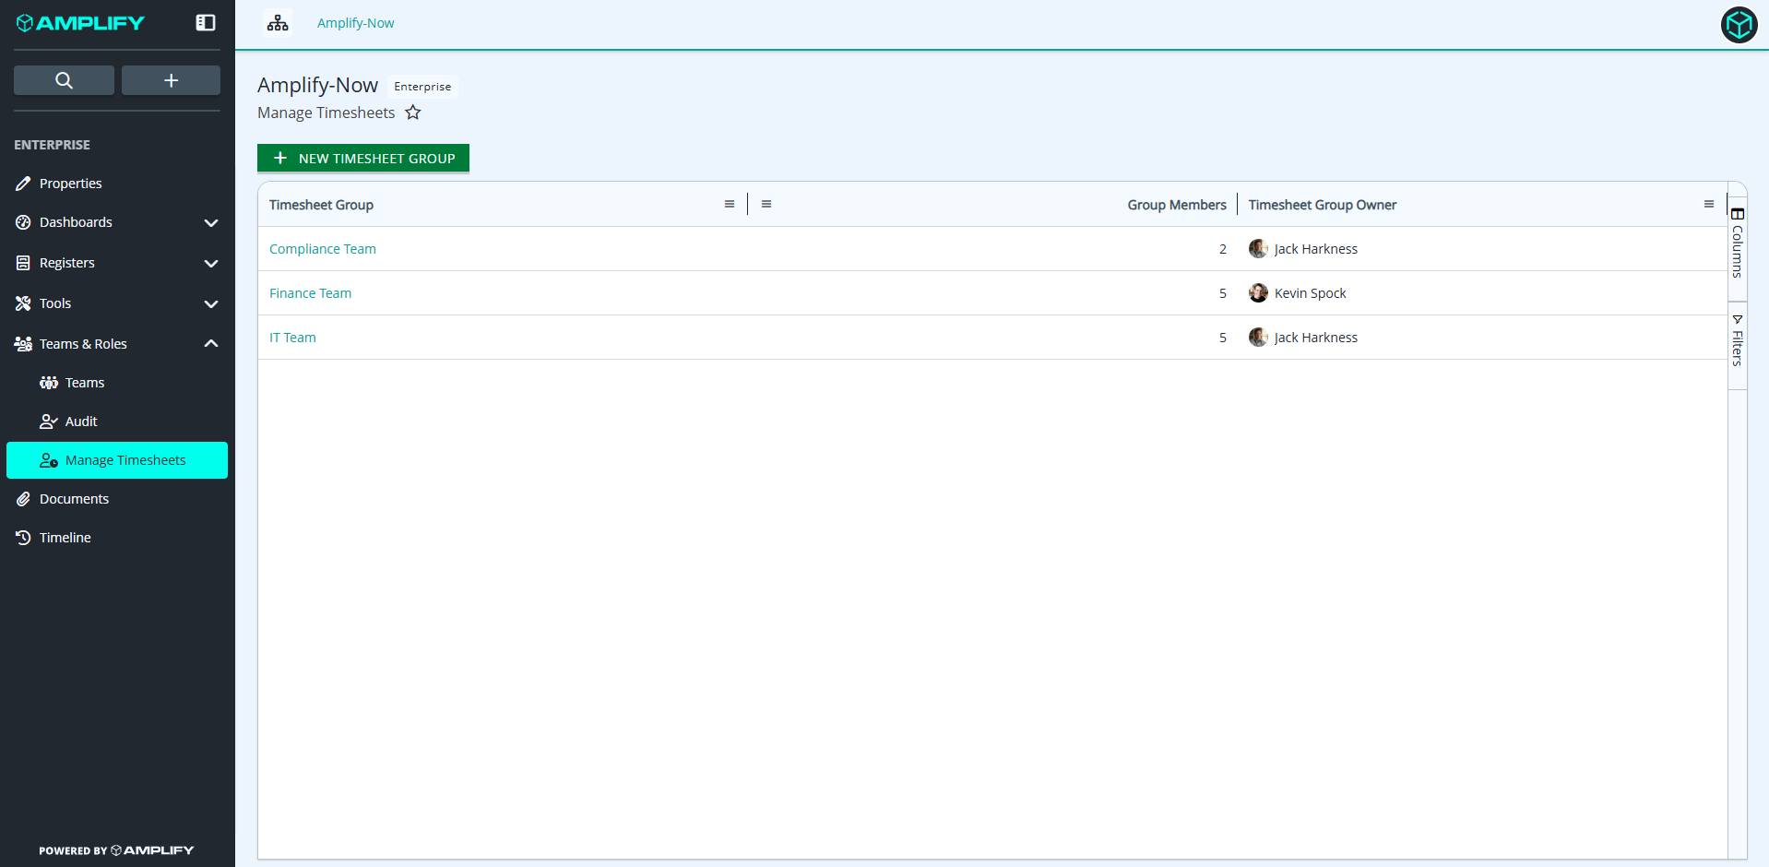Click the Powered by Amplify footer logo
The width and height of the screenshot is (1769, 867).
tap(116, 850)
